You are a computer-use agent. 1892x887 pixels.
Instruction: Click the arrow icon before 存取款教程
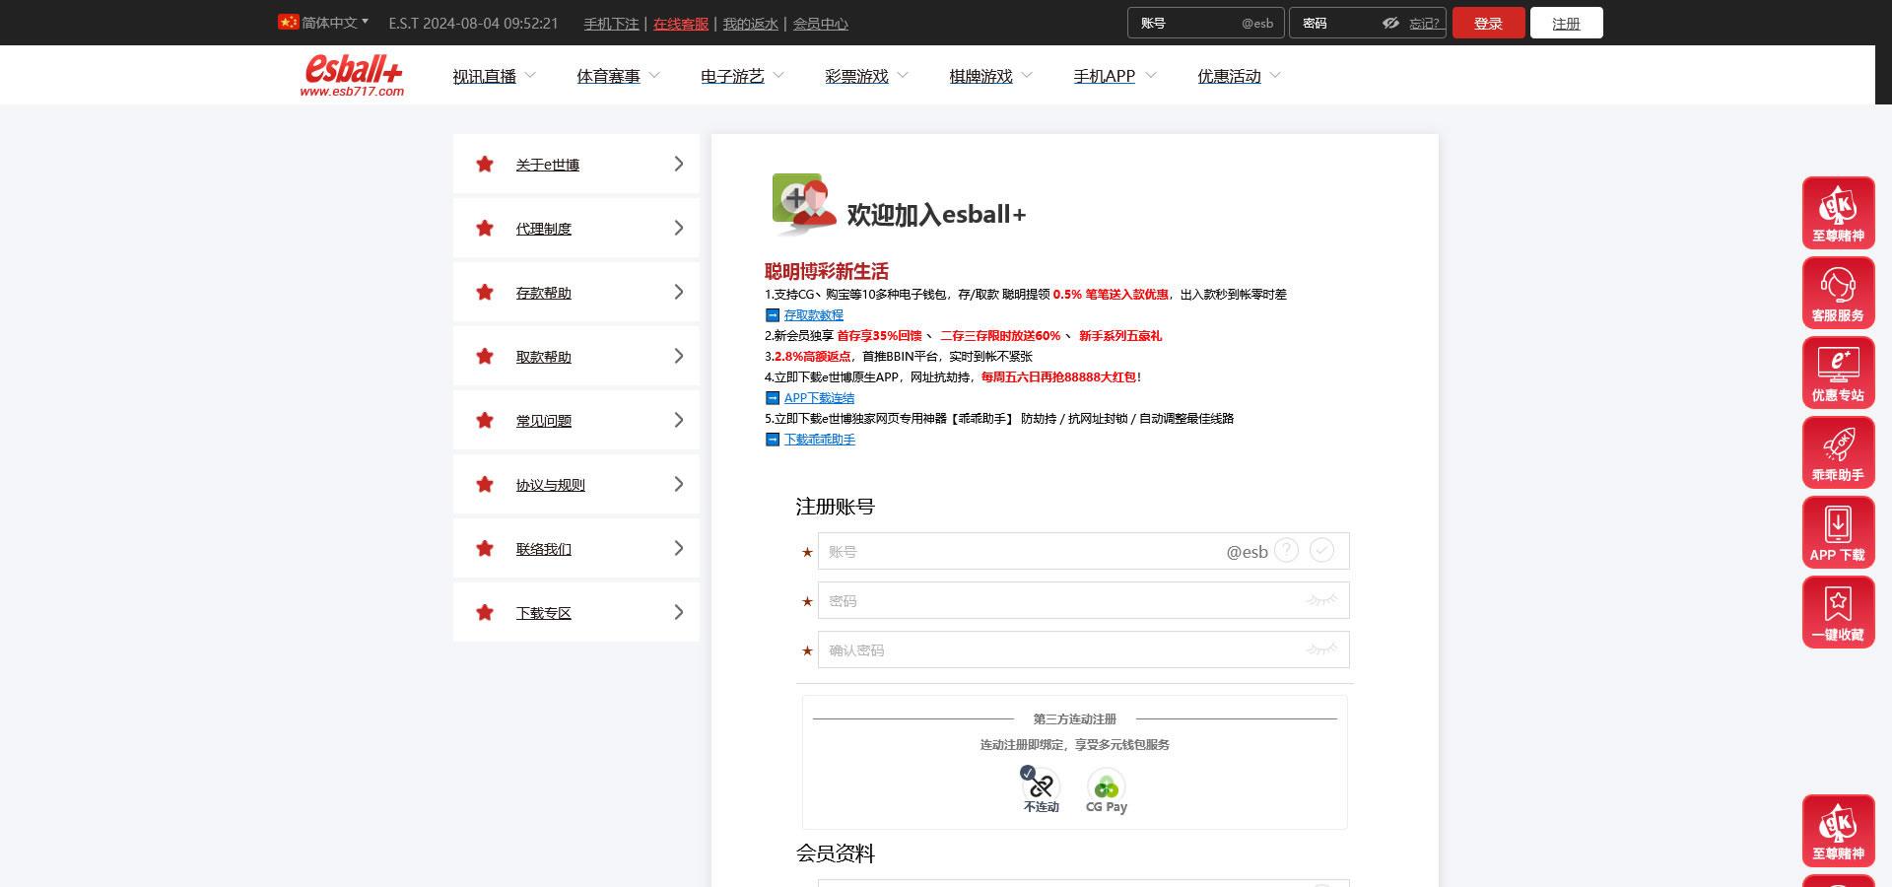tap(773, 315)
